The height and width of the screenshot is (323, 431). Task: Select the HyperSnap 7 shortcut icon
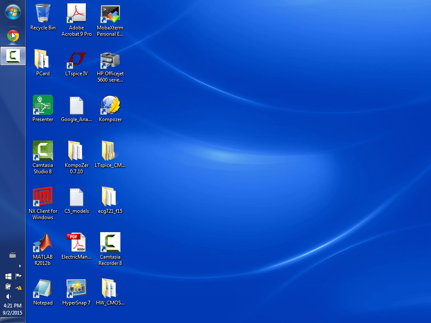pos(77,289)
